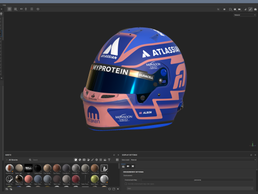Click the camera screenshot icon at toolbar's far right

[255, 9]
